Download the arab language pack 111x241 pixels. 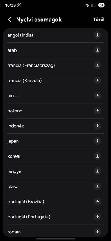(97, 50)
